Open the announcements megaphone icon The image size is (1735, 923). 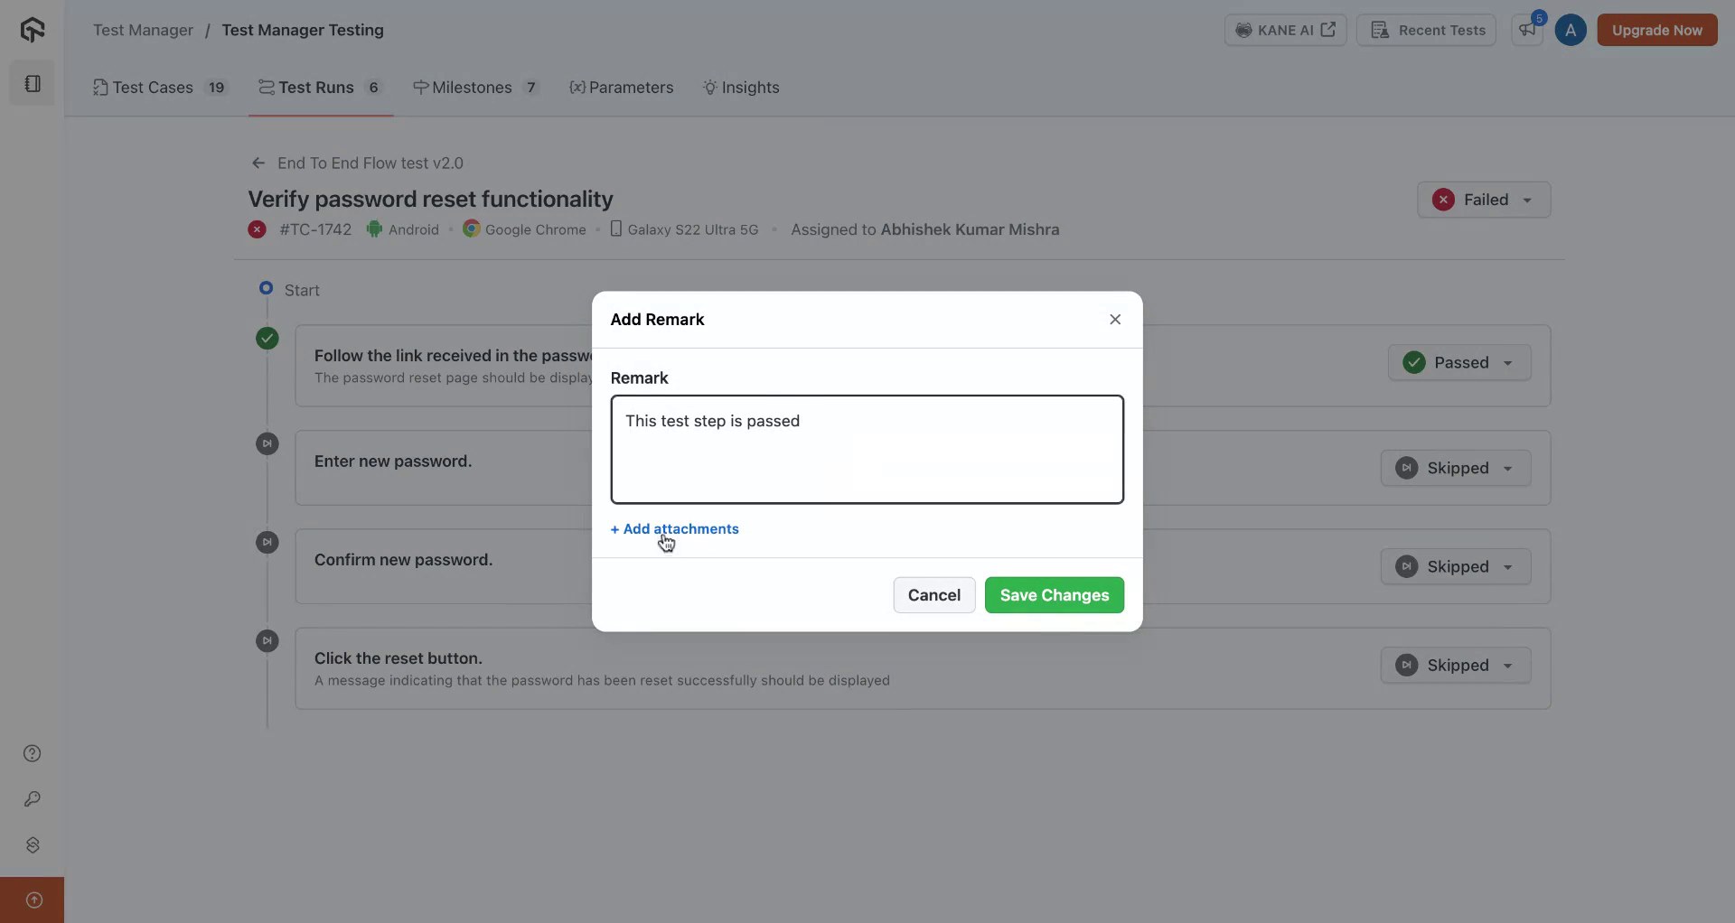(x=1527, y=31)
